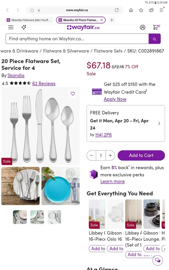Tap the magnifying glass search icon

tap(154, 39)
